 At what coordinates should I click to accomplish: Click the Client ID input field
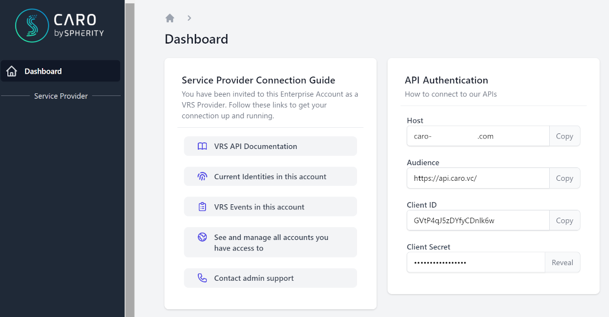478,220
